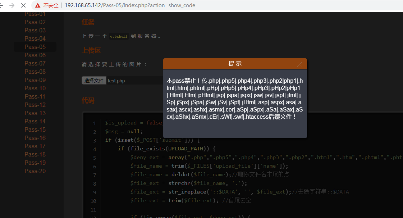Screen dimensions: 403x218
Task: Click the webshell code tag
Action: 119,36
